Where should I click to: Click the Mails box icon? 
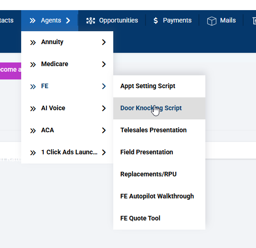coord(212,21)
